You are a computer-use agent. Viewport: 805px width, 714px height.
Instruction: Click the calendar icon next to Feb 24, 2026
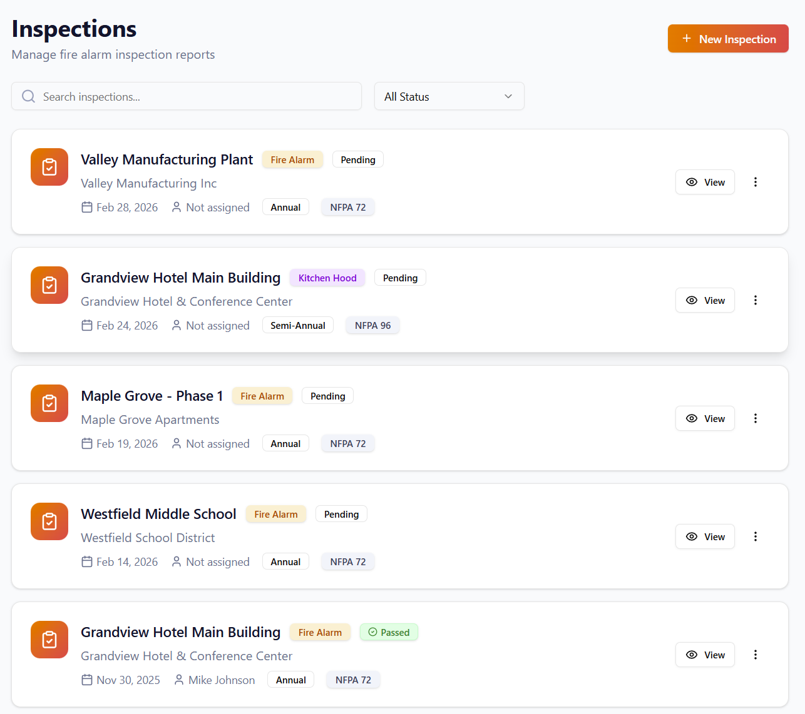click(87, 325)
